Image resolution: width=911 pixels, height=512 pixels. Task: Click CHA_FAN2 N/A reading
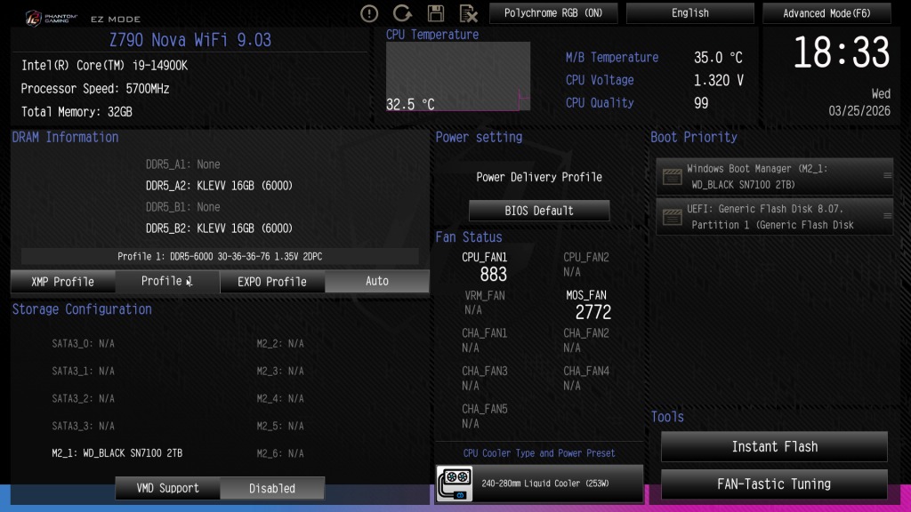point(572,348)
